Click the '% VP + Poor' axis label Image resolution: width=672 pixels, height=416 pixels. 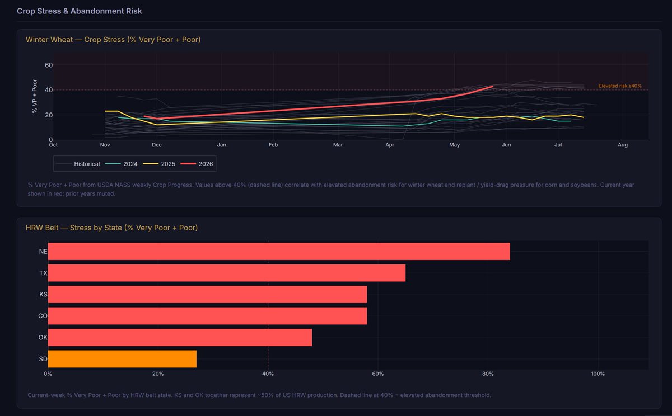pyautogui.click(x=35, y=96)
